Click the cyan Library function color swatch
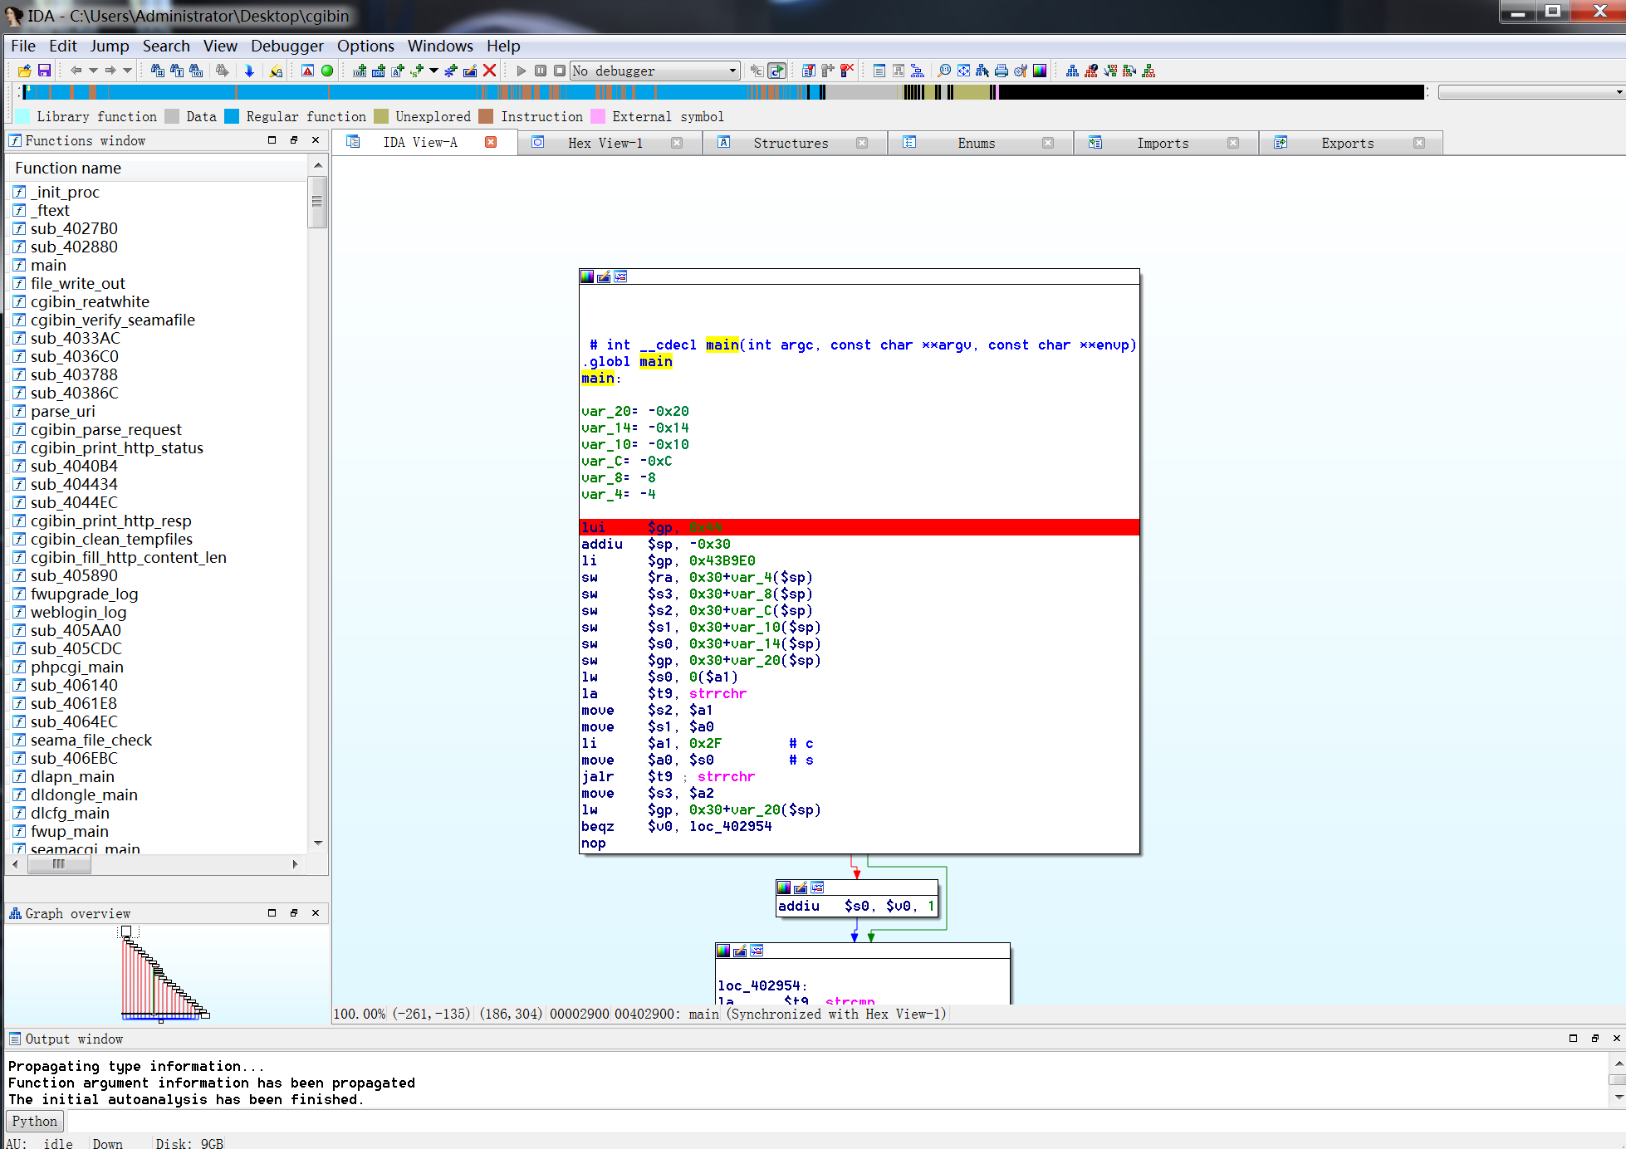1626x1149 pixels. coord(22,116)
